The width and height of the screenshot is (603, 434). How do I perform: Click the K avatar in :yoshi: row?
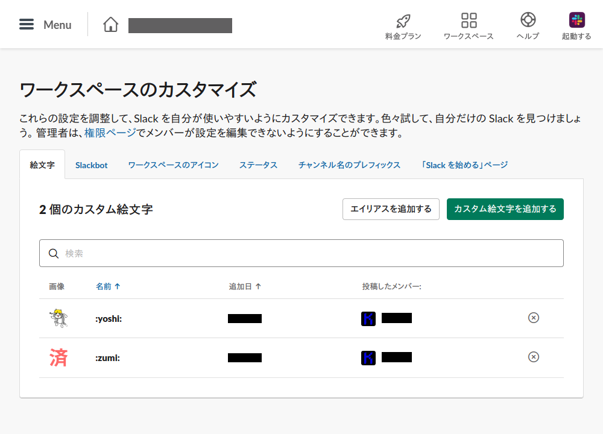point(368,319)
